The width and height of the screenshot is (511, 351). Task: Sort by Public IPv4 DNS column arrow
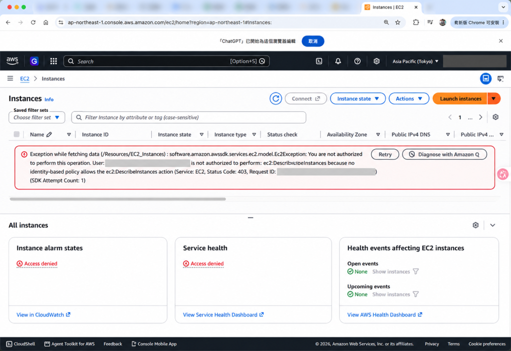tap(448, 134)
